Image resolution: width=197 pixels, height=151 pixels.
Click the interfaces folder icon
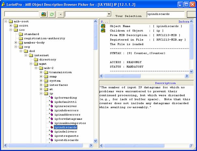point(46,85)
